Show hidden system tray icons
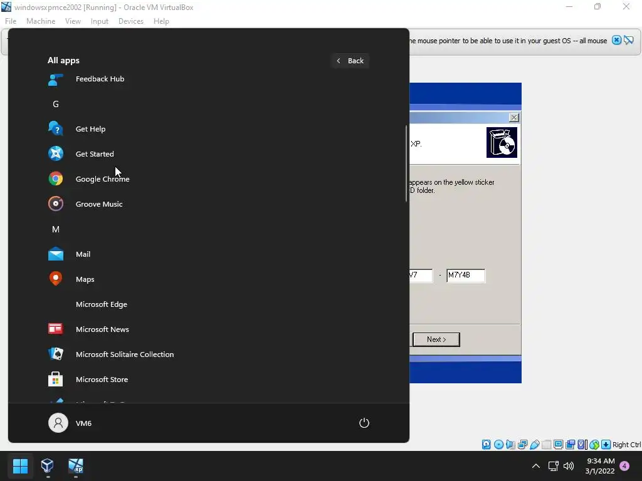Screen dimensions: 642x481 (x=535, y=466)
